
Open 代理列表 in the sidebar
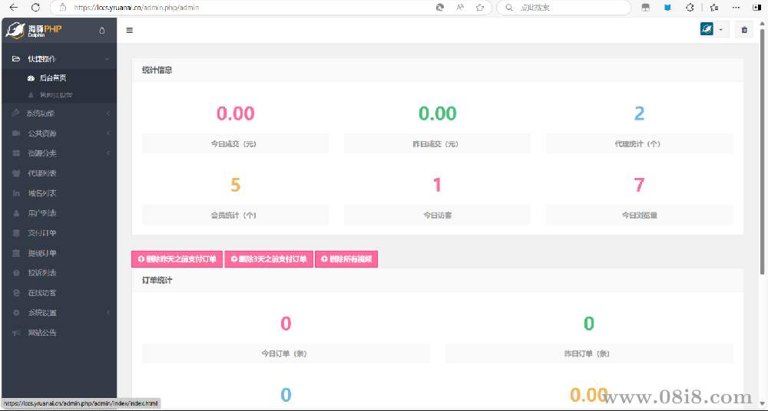pos(42,173)
